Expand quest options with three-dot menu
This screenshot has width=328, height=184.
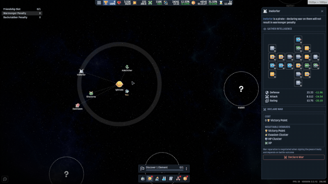(x=187, y=168)
